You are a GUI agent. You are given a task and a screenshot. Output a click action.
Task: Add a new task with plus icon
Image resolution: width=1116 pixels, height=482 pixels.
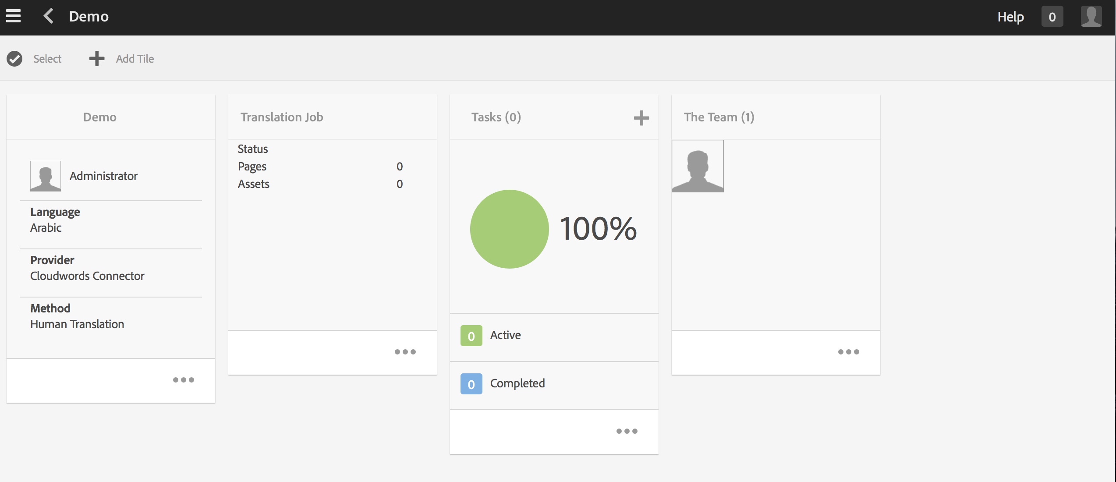[x=641, y=118]
